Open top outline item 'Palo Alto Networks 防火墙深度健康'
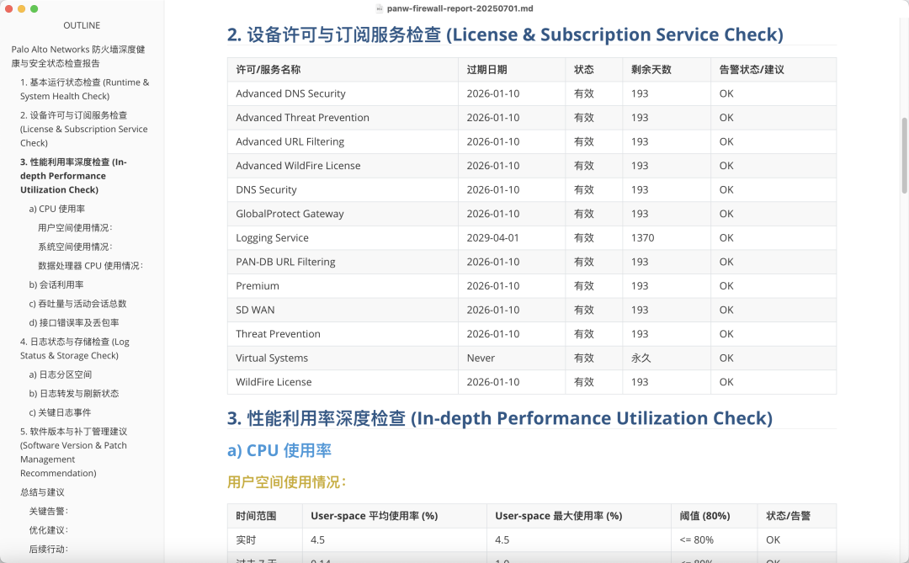909x563 pixels. point(78,56)
